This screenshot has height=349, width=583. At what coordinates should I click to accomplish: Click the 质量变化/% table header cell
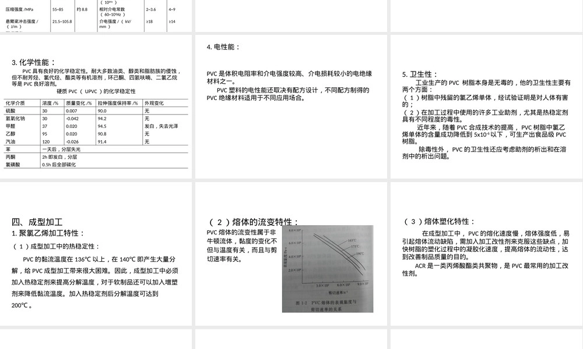coord(79,103)
